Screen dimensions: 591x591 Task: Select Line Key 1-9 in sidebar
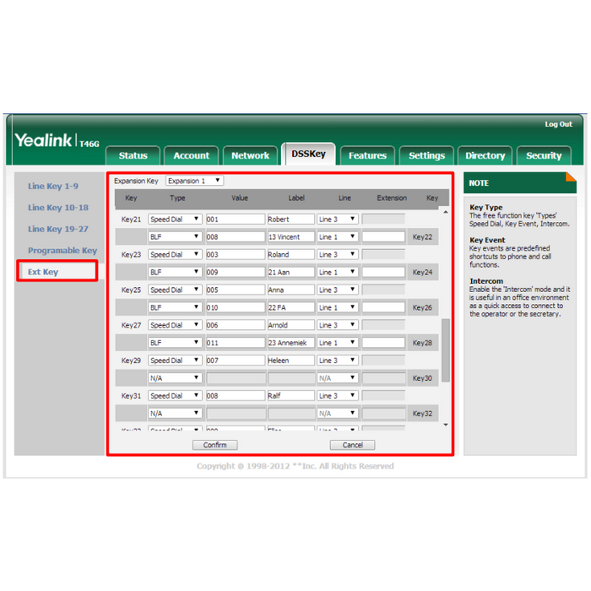point(52,186)
